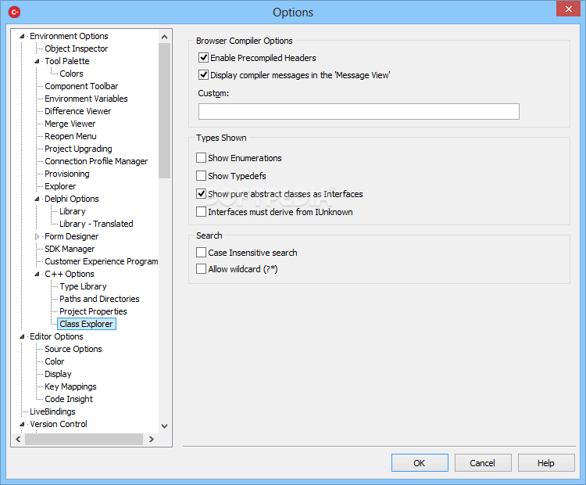Expand the Form Designer tree node
Viewport: 586px width, 485px height.
tap(37, 236)
